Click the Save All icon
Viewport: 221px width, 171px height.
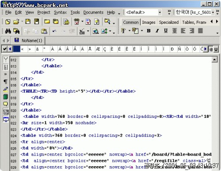[x=37, y=22]
